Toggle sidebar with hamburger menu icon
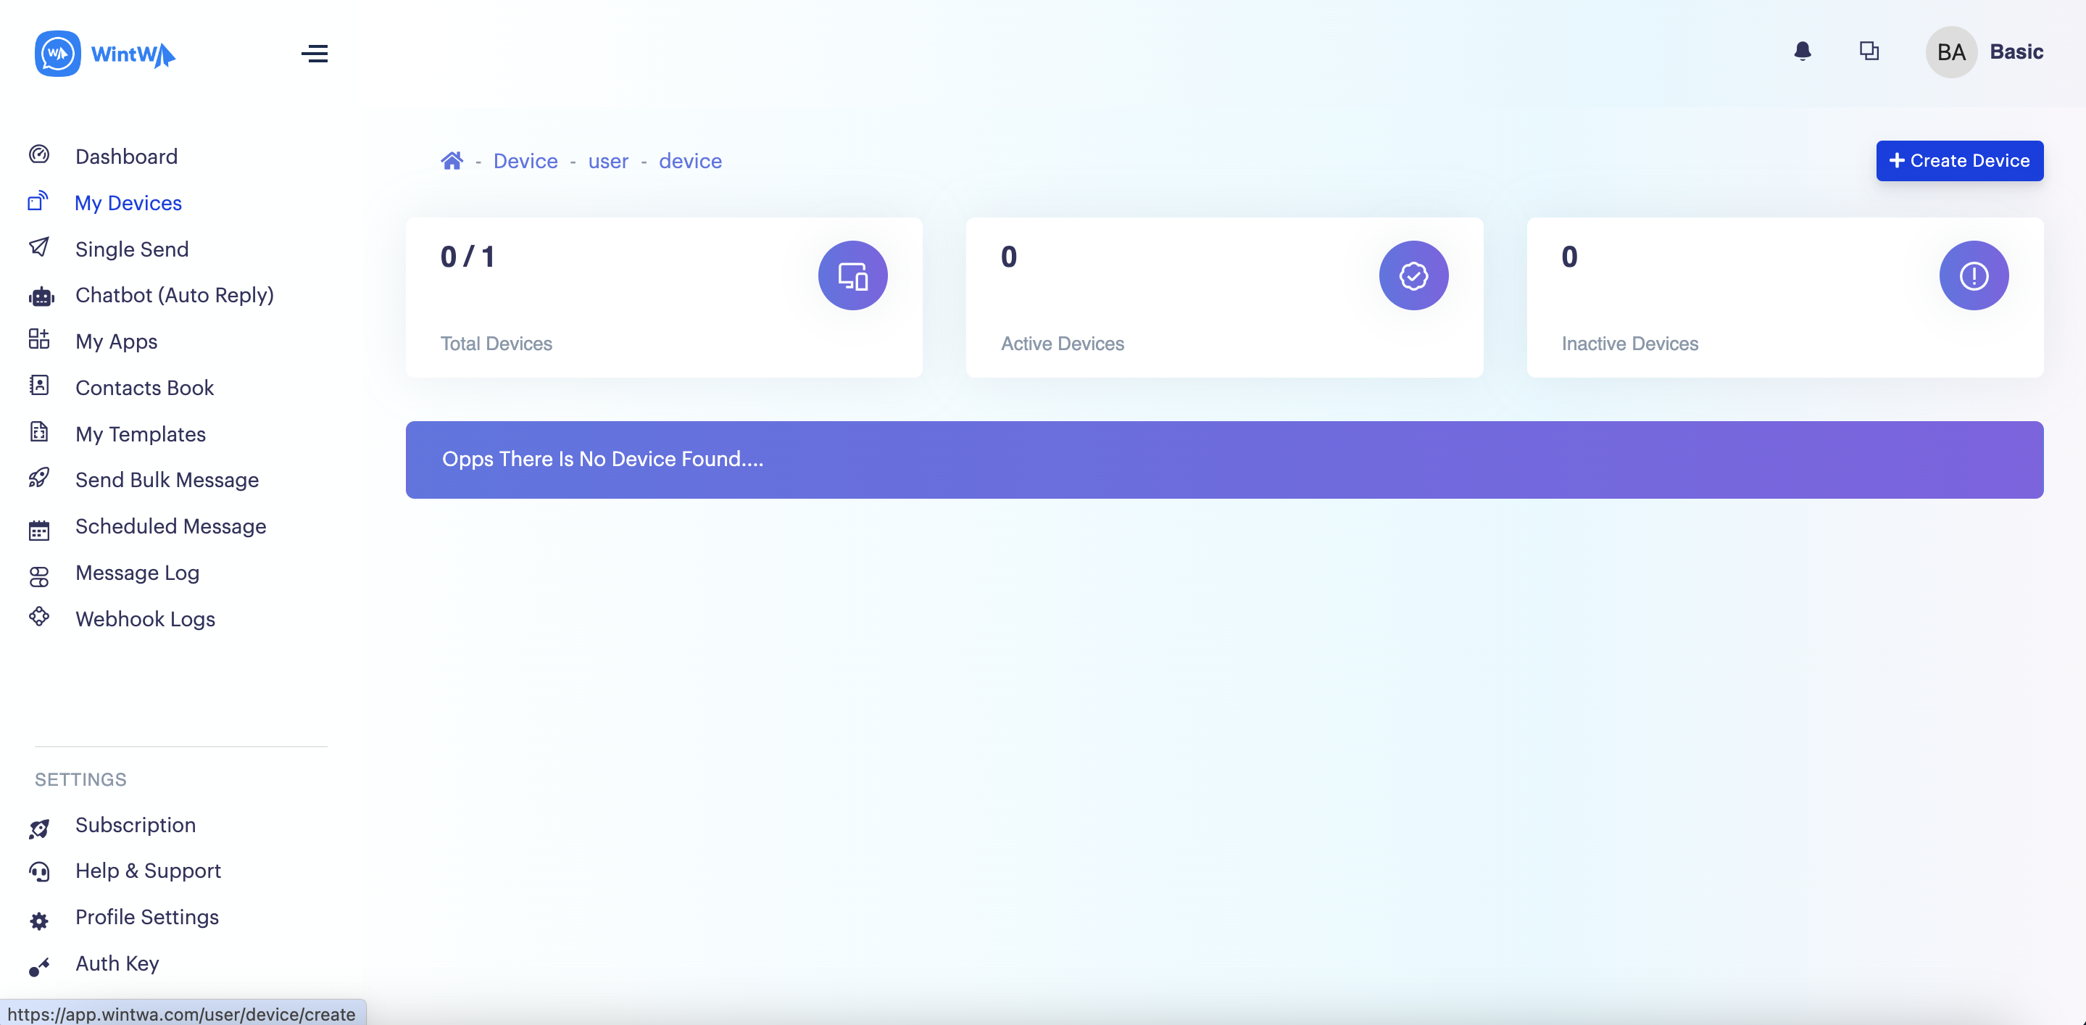The height and width of the screenshot is (1025, 2086). pyautogui.click(x=314, y=54)
